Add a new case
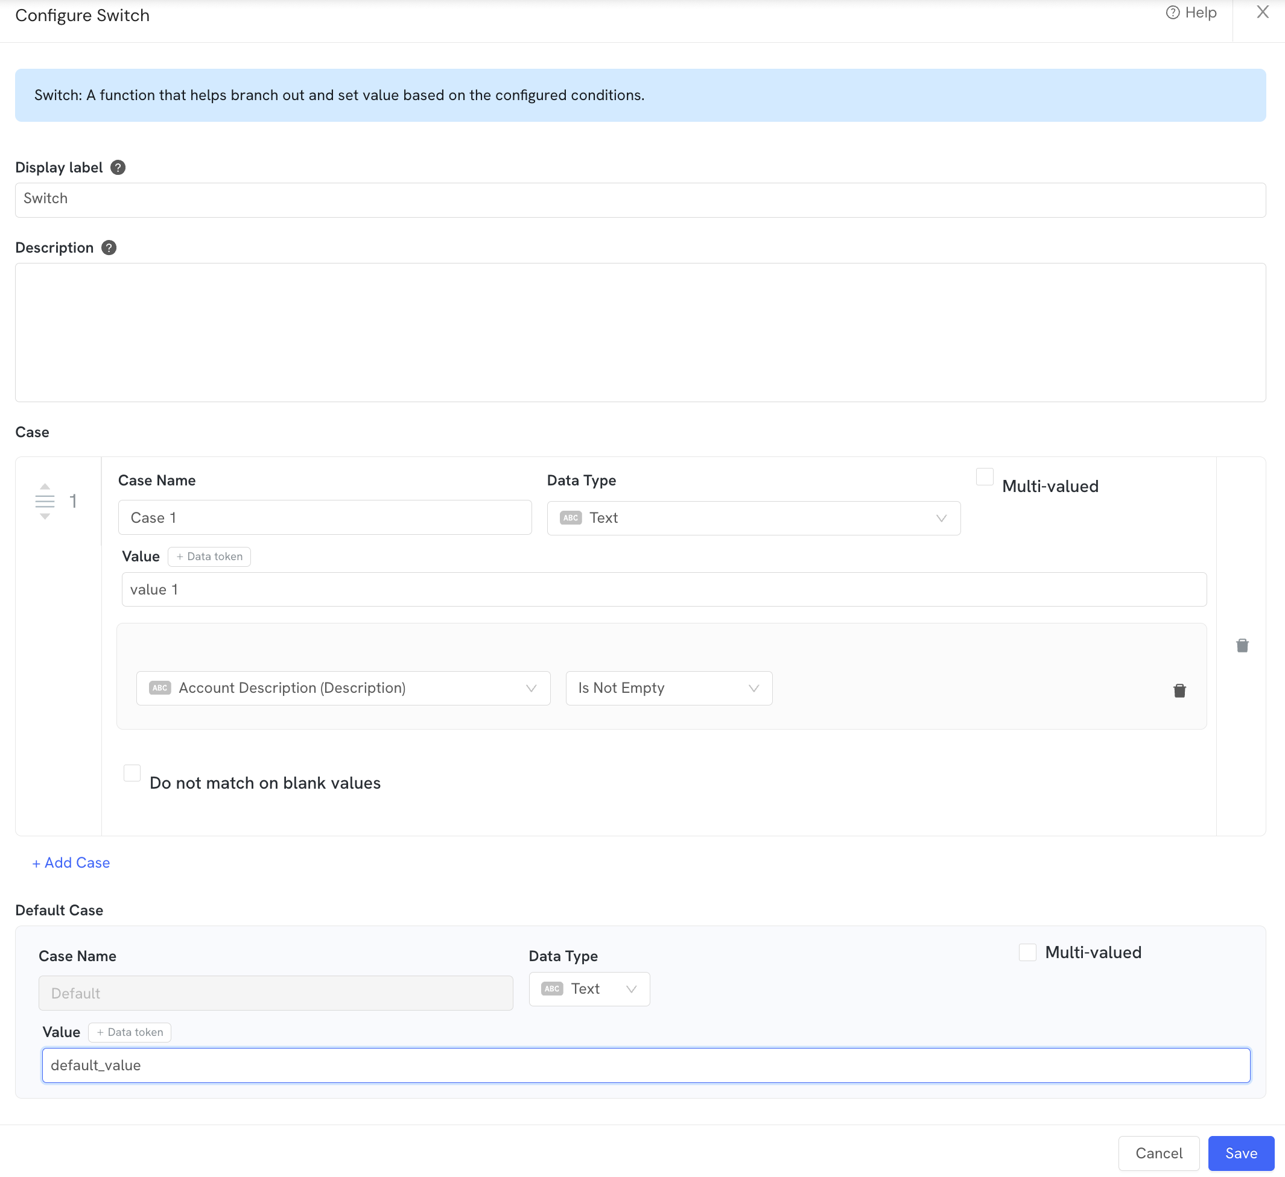1285x1177 pixels. click(71, 863)
